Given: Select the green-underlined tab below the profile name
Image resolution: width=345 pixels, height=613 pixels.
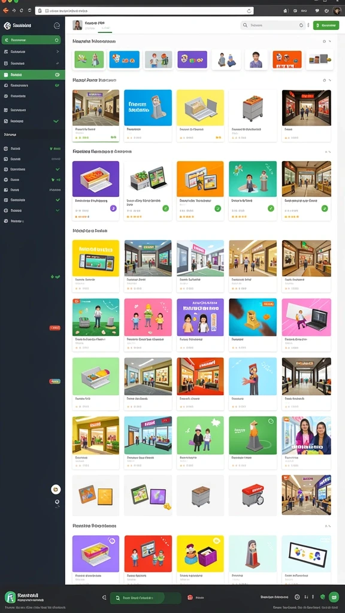Looking at the screenshot, I should (x=105, y=29).
